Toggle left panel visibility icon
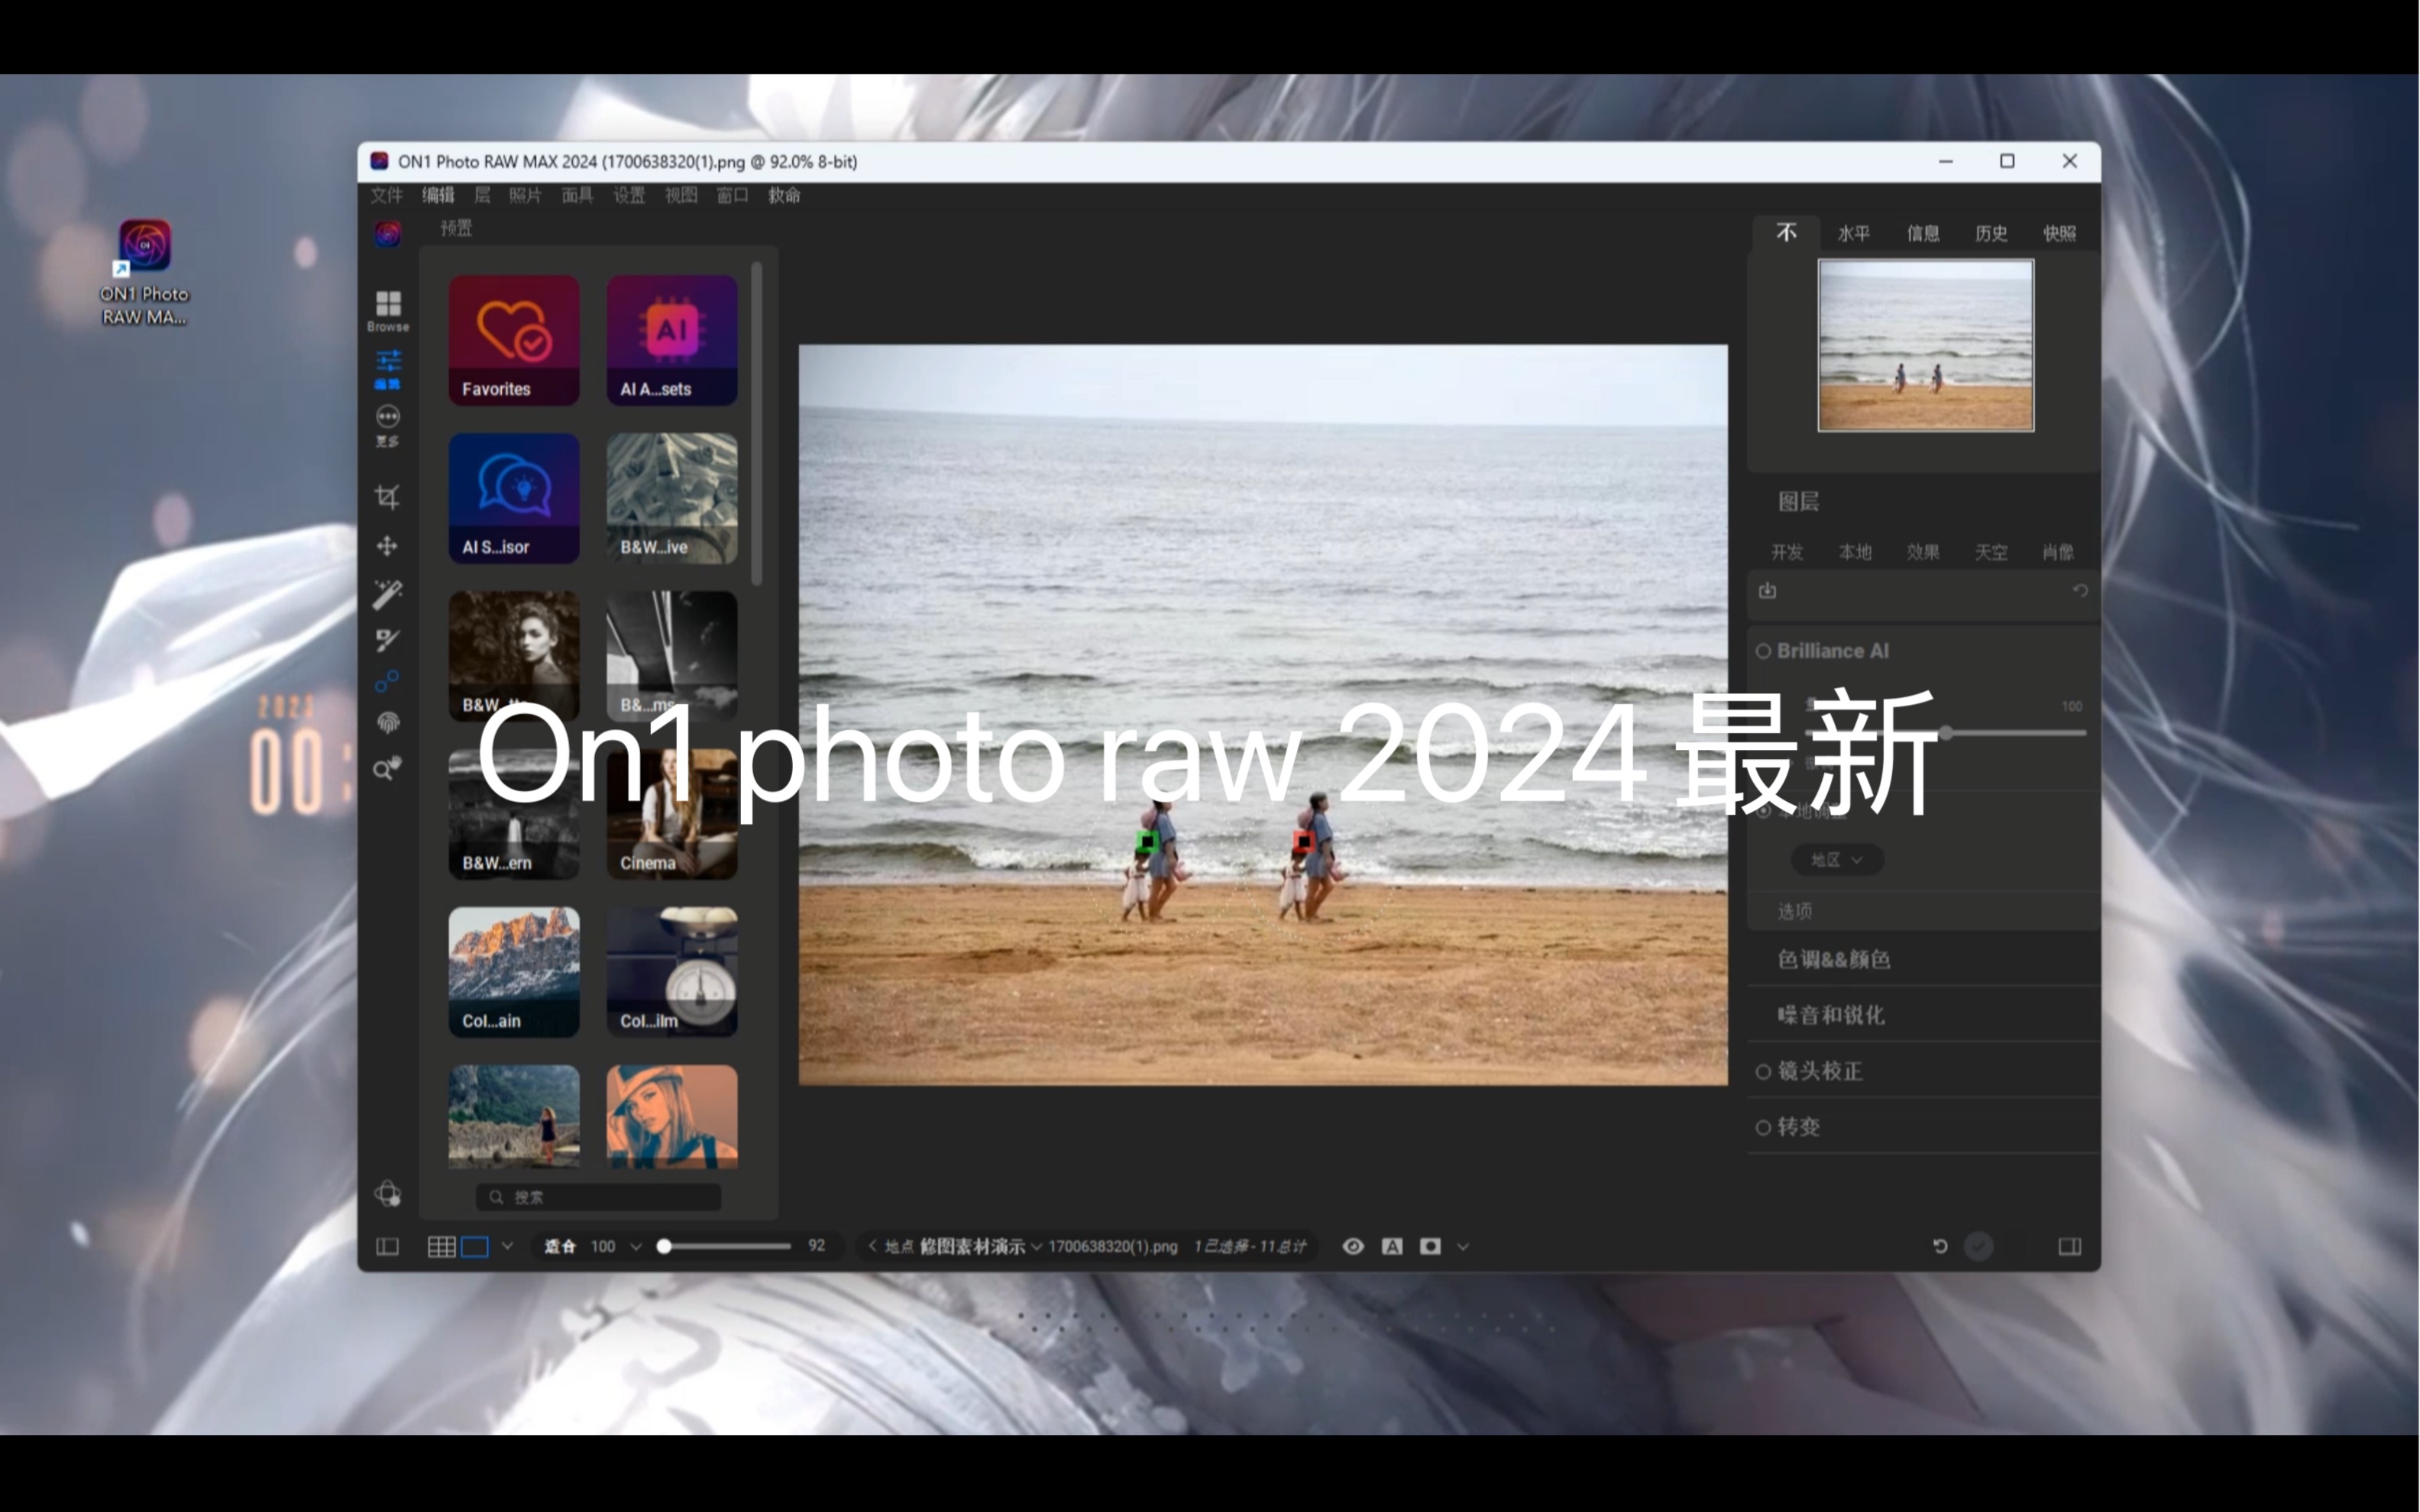The image size is (2420, 1512). point(387,1246)
